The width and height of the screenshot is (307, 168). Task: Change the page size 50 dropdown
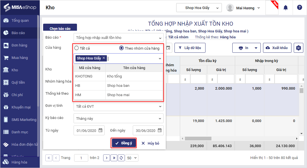point(132,158)
